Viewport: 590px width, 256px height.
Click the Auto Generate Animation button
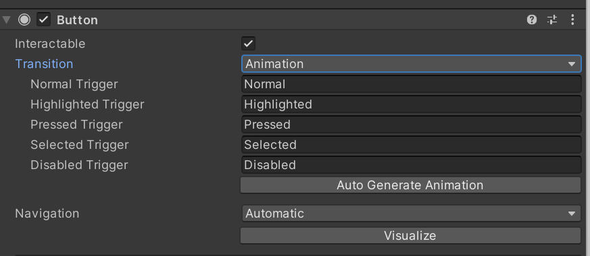tap(410, 185)
